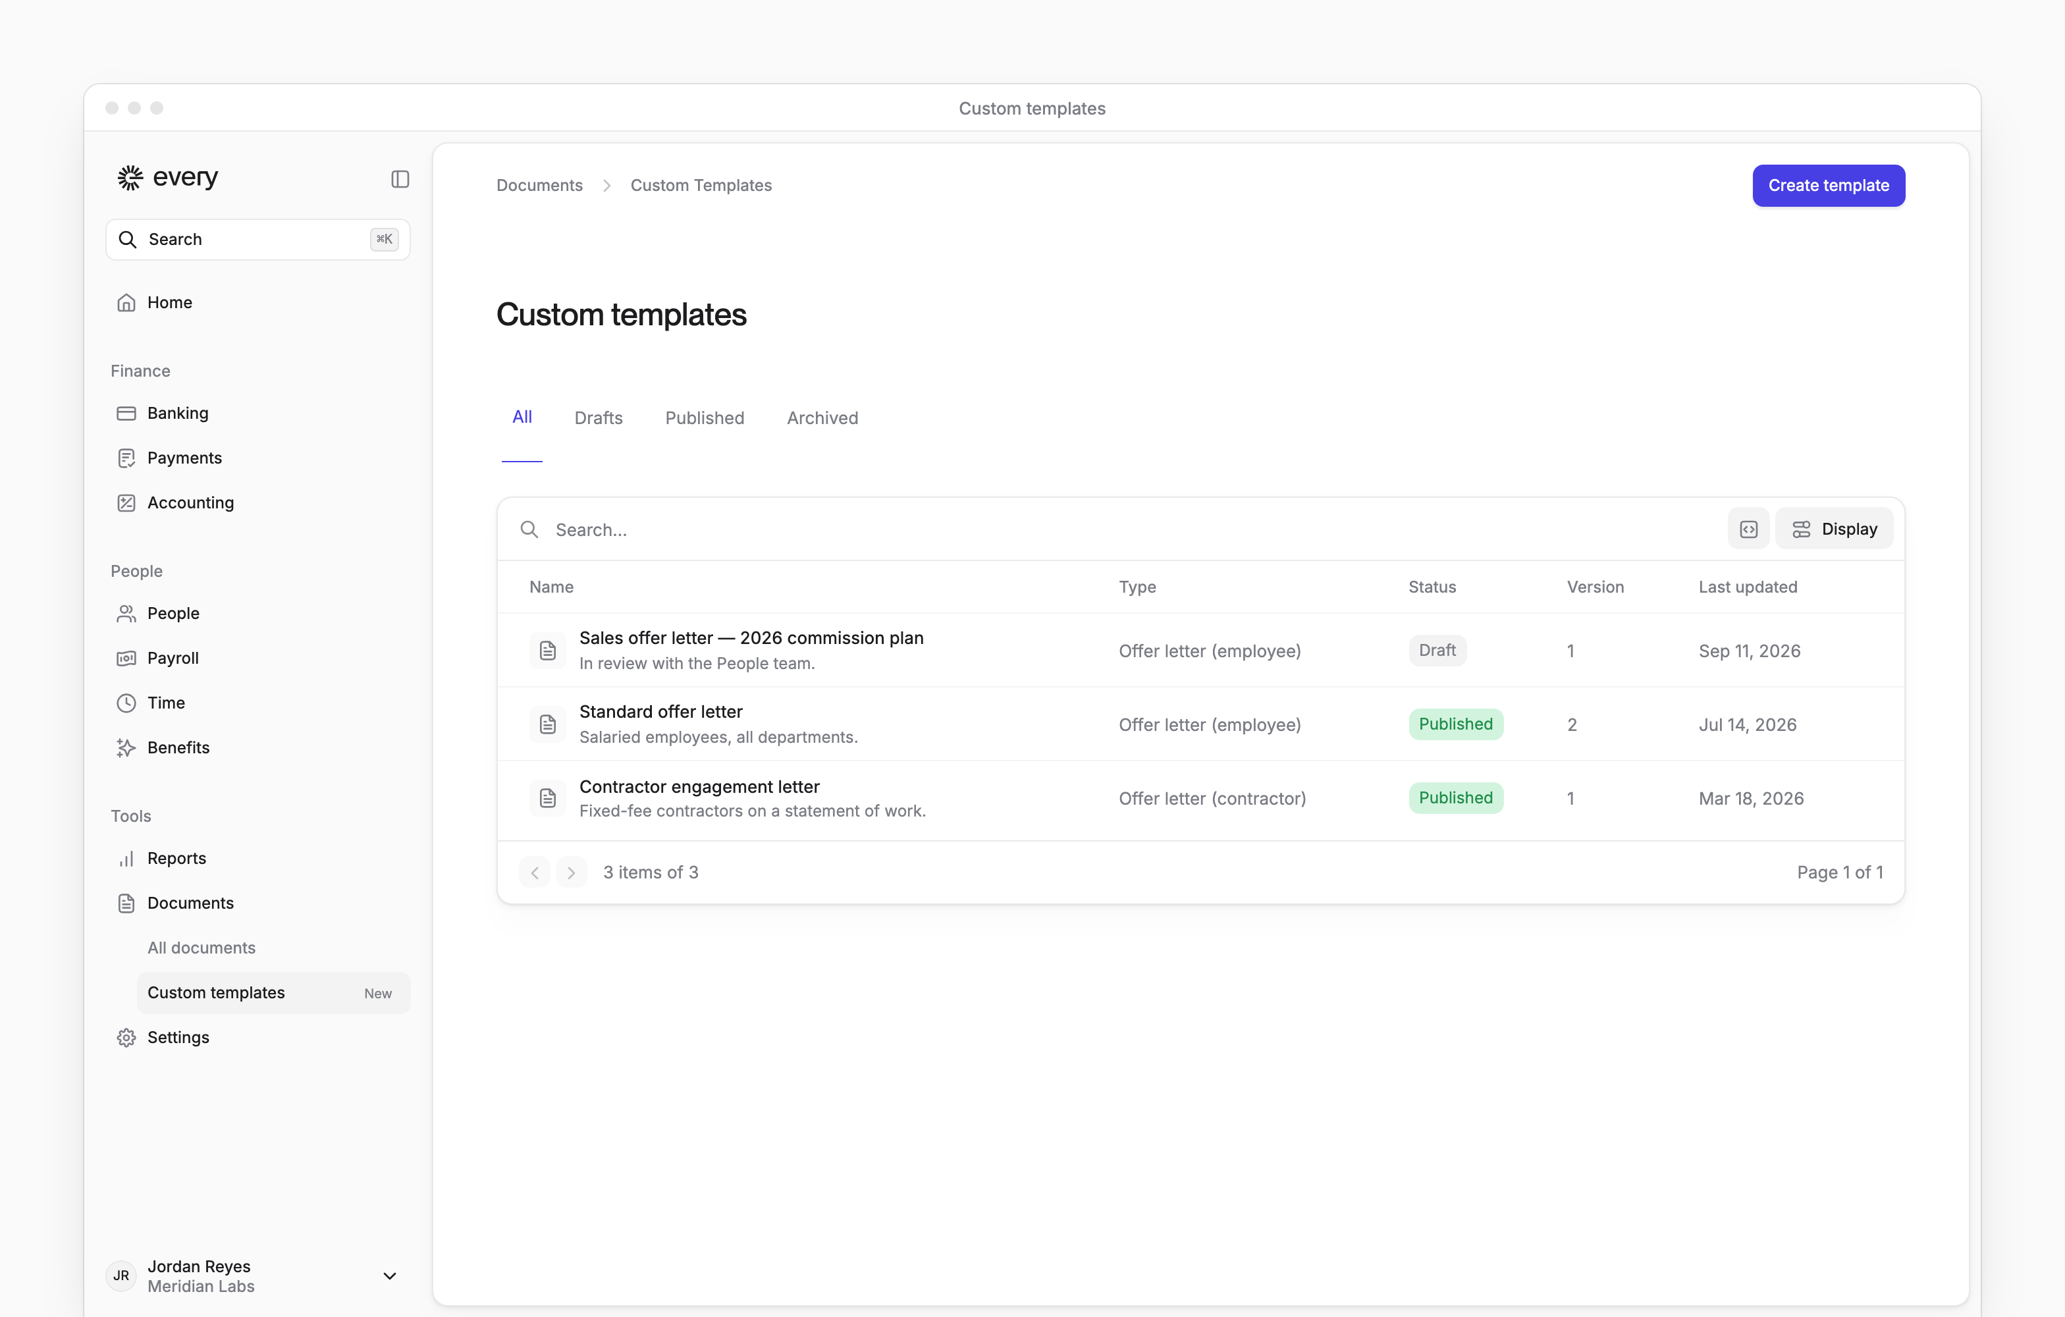Open Benefits via its sparkle icon
The height and width of the screenshot is (1317, 2065).
click(x=126, y=747)
